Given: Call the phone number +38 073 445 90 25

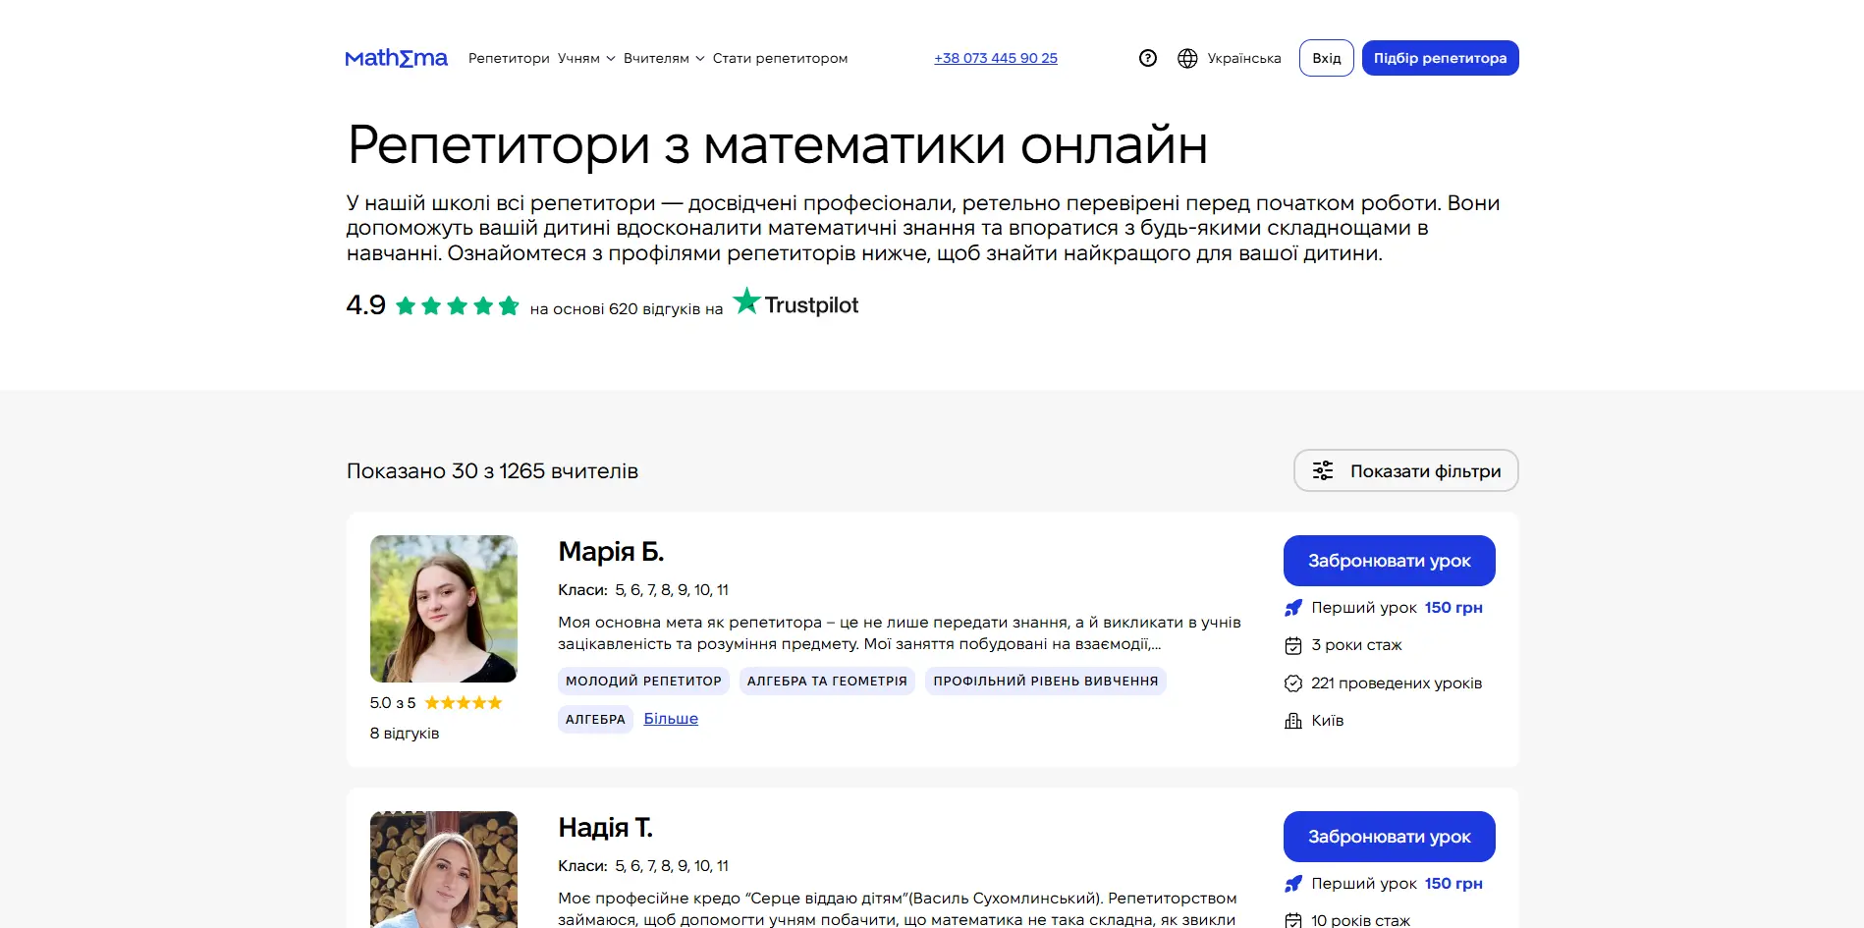Looking at the screenshot, I should [x=995, y=58].
